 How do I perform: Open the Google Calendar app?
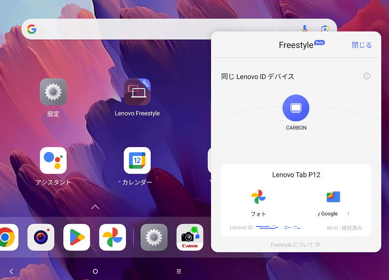(x=137, y=161)
